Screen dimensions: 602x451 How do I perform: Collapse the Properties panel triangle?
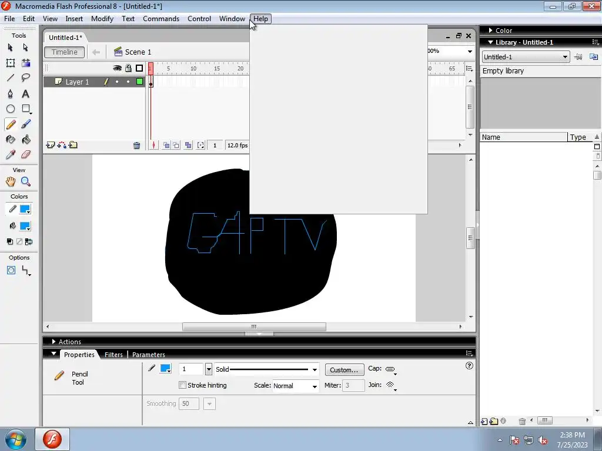coord(53,354)
